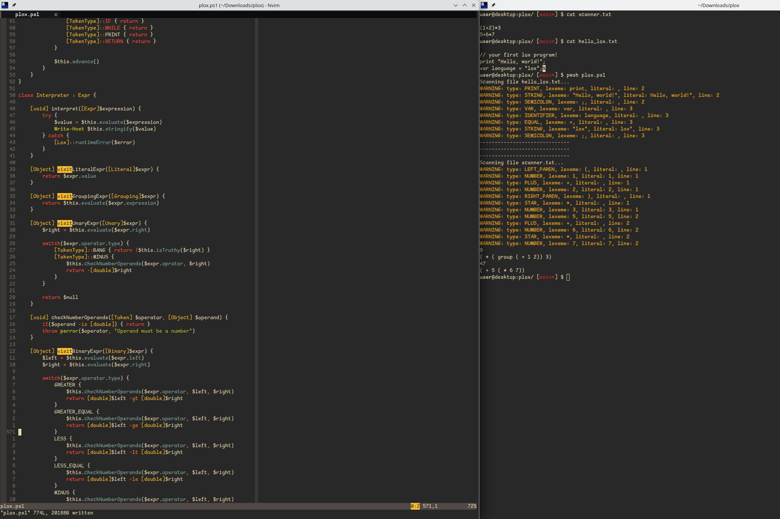780x519 pixels.
Task: Click the block cursor on line 571
Action: pyautogui.click(x=20, y=432)
